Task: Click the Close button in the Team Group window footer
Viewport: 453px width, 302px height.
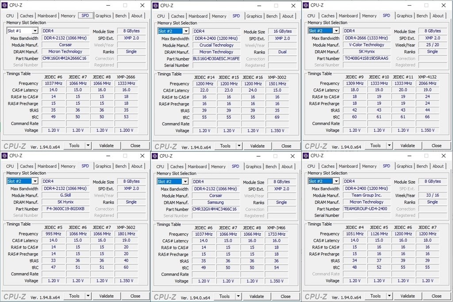Action: [x=437, y=296]
